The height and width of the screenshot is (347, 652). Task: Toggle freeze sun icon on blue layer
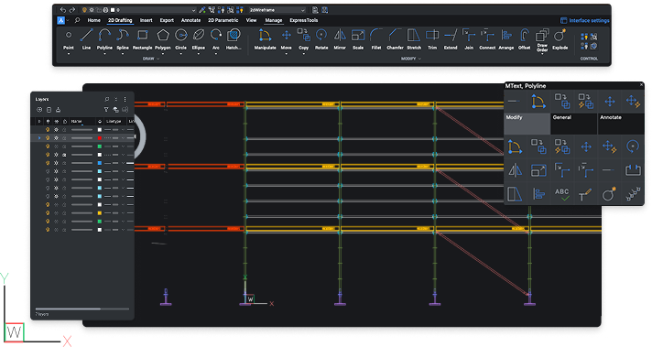56,163
